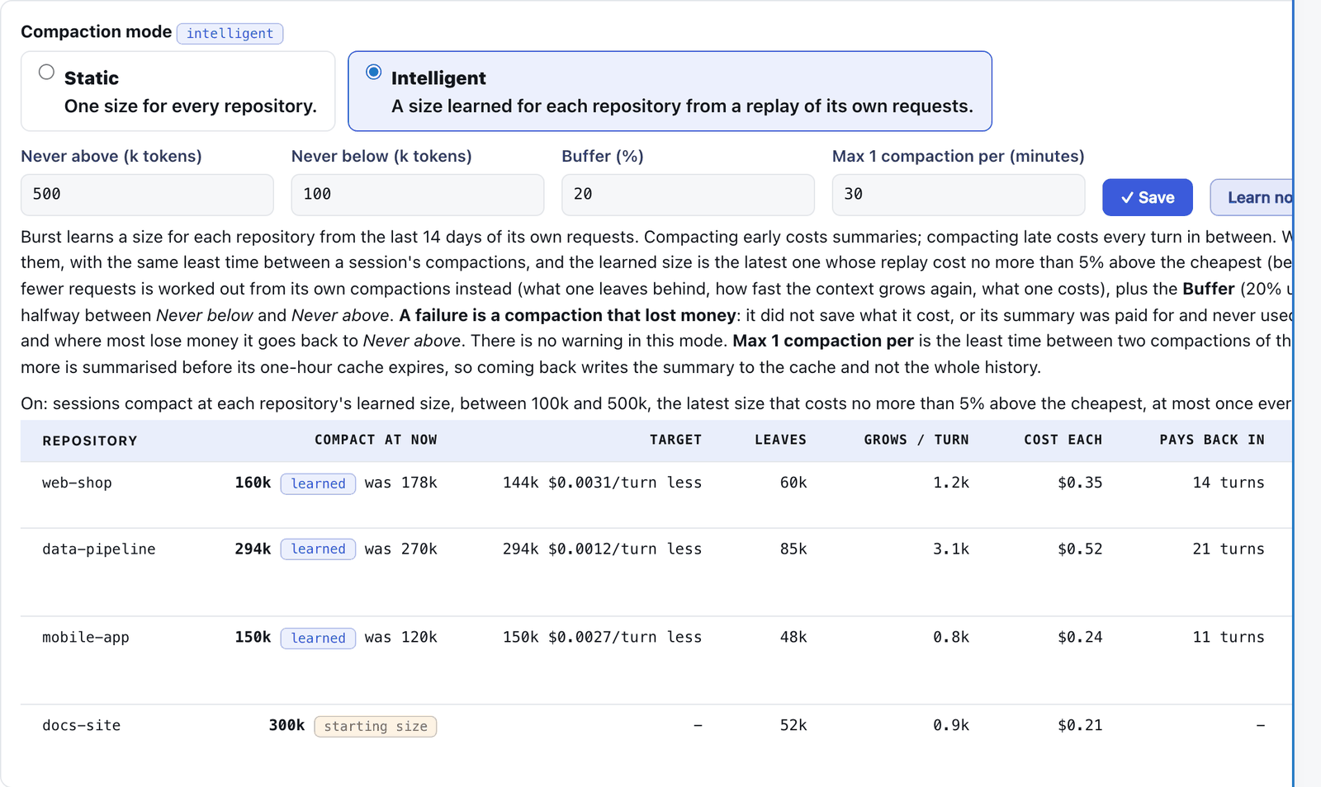Viewport: 1321px width, 787px height.
Task: Click the PAYS BACK IN column header
Action: (x=1212, y=440)
